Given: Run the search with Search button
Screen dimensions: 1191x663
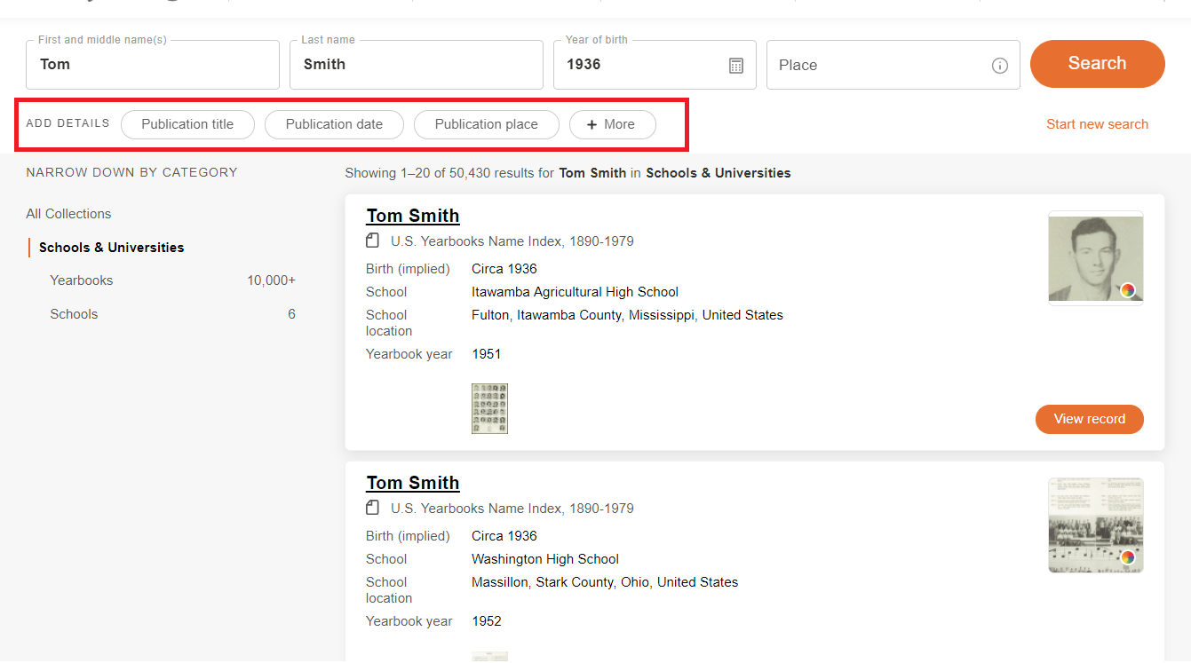Looking at the screenshot, I should 1097,64.
